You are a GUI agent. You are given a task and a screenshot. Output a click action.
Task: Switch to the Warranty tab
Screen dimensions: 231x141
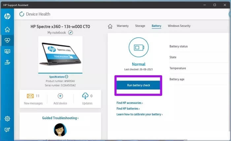tap(122, 26)
